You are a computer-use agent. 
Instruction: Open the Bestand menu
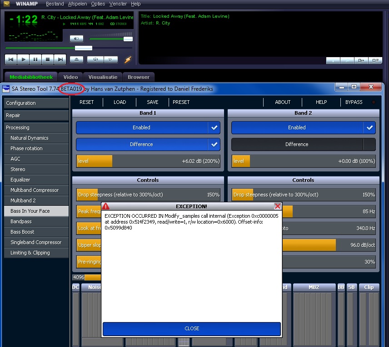pyautogui.click(x=55, y=4)
